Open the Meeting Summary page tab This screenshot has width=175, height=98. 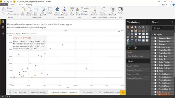(x=38, y=93)
